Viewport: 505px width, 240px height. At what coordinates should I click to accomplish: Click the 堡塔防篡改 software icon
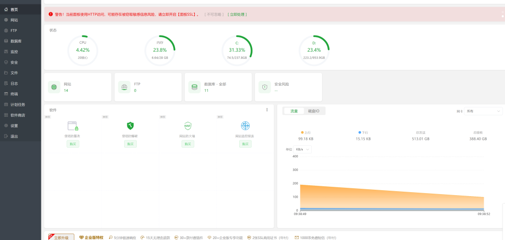pos(73,126)
